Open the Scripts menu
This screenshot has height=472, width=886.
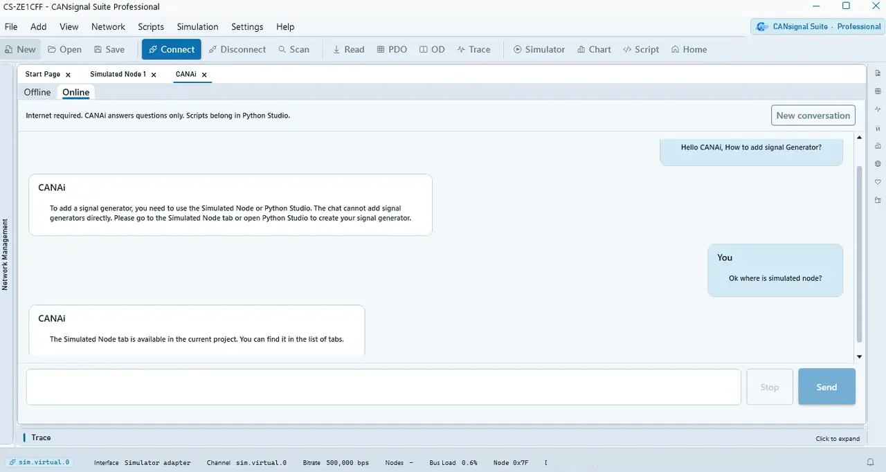pos(151,26)
